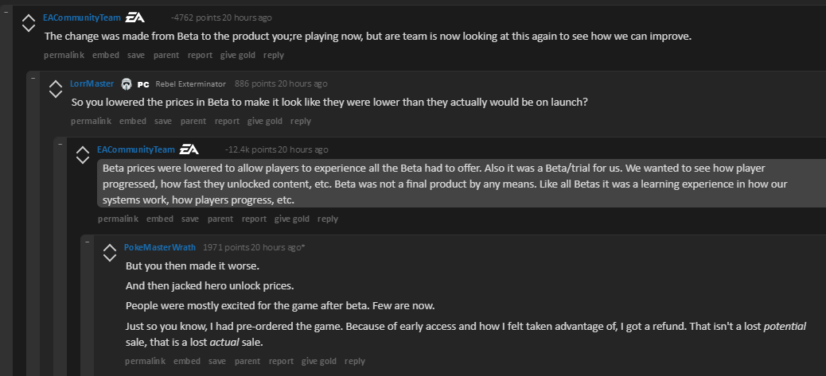Open permalink for PokeMasterWrath's comment
This screenshot has width=826, height=376.
click(x=145, y=361)
